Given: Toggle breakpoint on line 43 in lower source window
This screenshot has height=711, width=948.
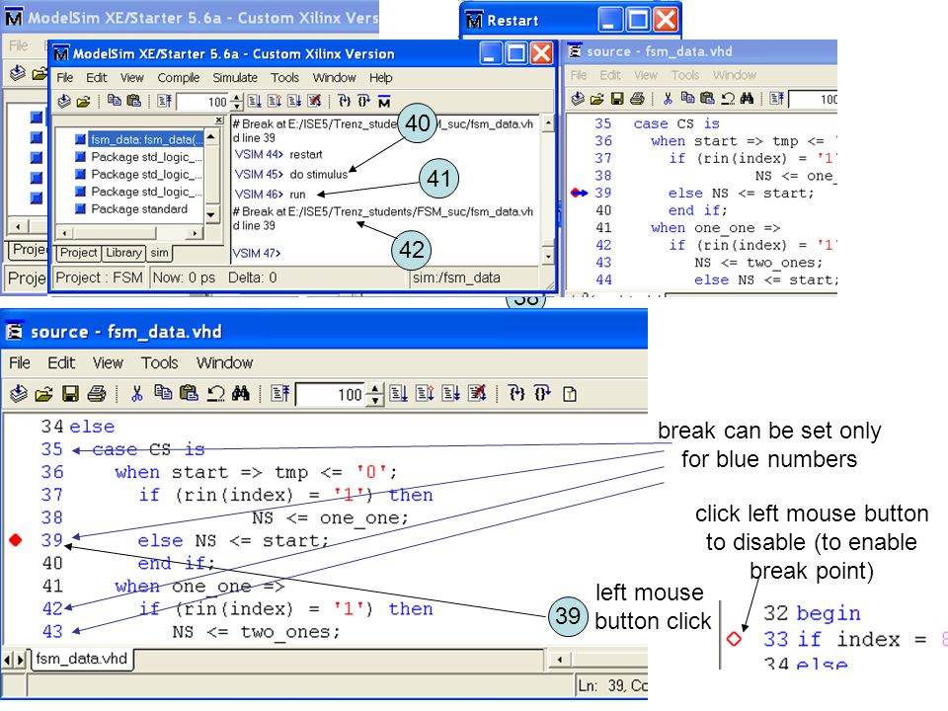Looking at the screenshot, I should coord(52,632).
